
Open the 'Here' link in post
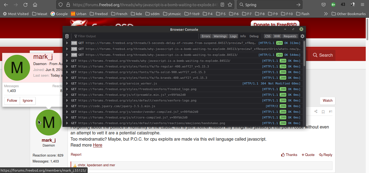(x=97, y=145)
